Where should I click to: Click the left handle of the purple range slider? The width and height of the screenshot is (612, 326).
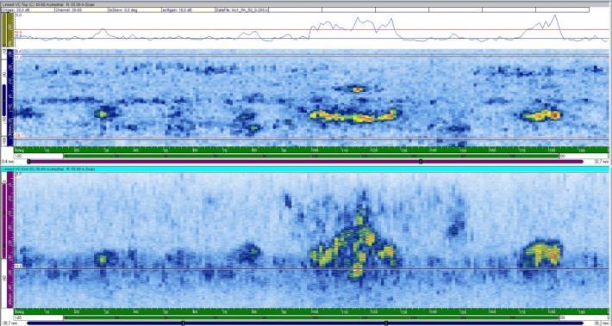(x=29, y=161)
